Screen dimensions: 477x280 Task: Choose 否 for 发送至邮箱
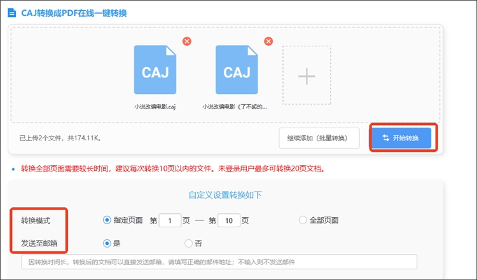pos(188,243)
